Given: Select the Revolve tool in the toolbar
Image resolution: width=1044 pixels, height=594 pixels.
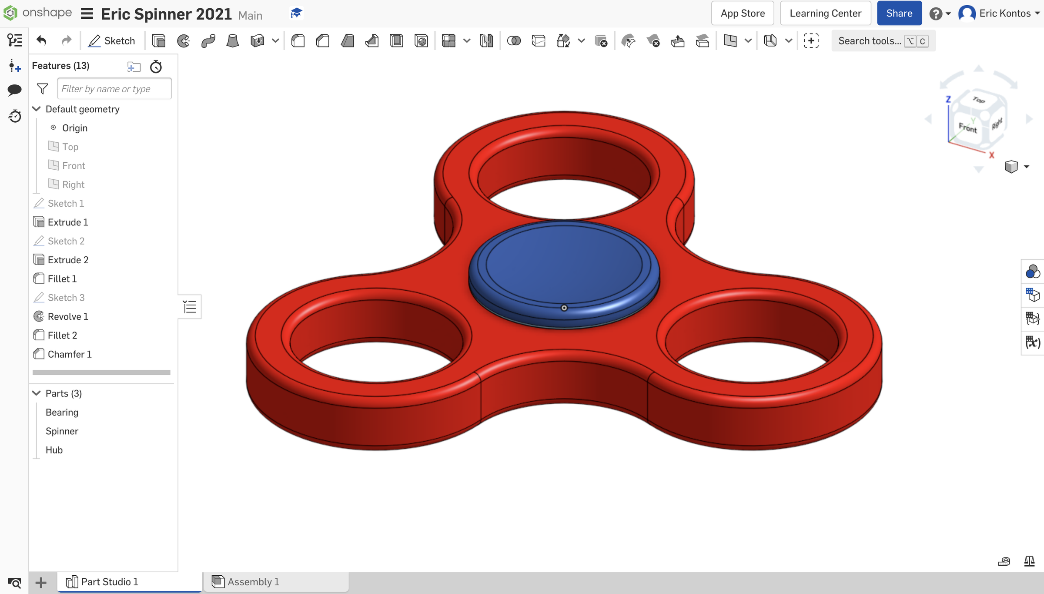Looking at the screenshot, I should tap(183, 40).
